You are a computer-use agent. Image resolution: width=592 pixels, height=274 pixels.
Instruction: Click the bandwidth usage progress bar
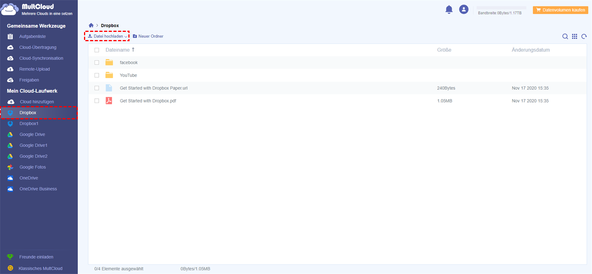(x=501, y=8)
